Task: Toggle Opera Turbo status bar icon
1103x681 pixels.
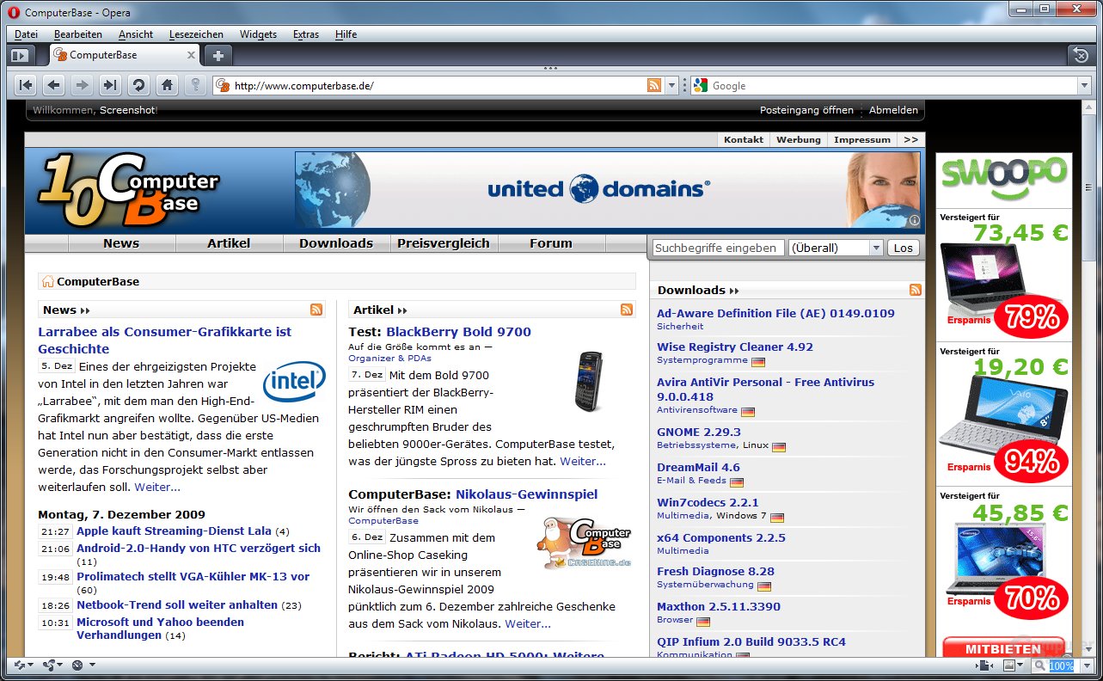Action: [x=77, y=666]
